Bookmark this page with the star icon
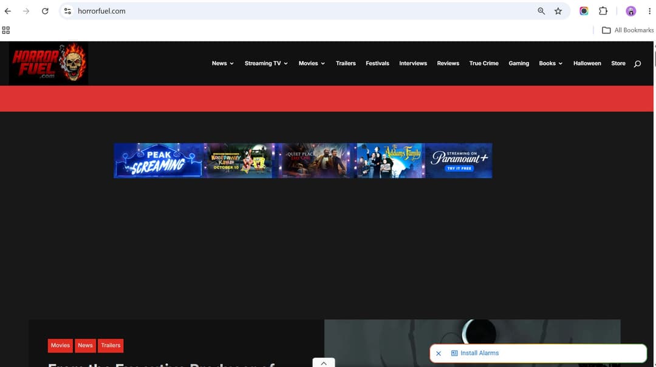Viewport: 656px width, 367px height. click(x=558, y=12)
